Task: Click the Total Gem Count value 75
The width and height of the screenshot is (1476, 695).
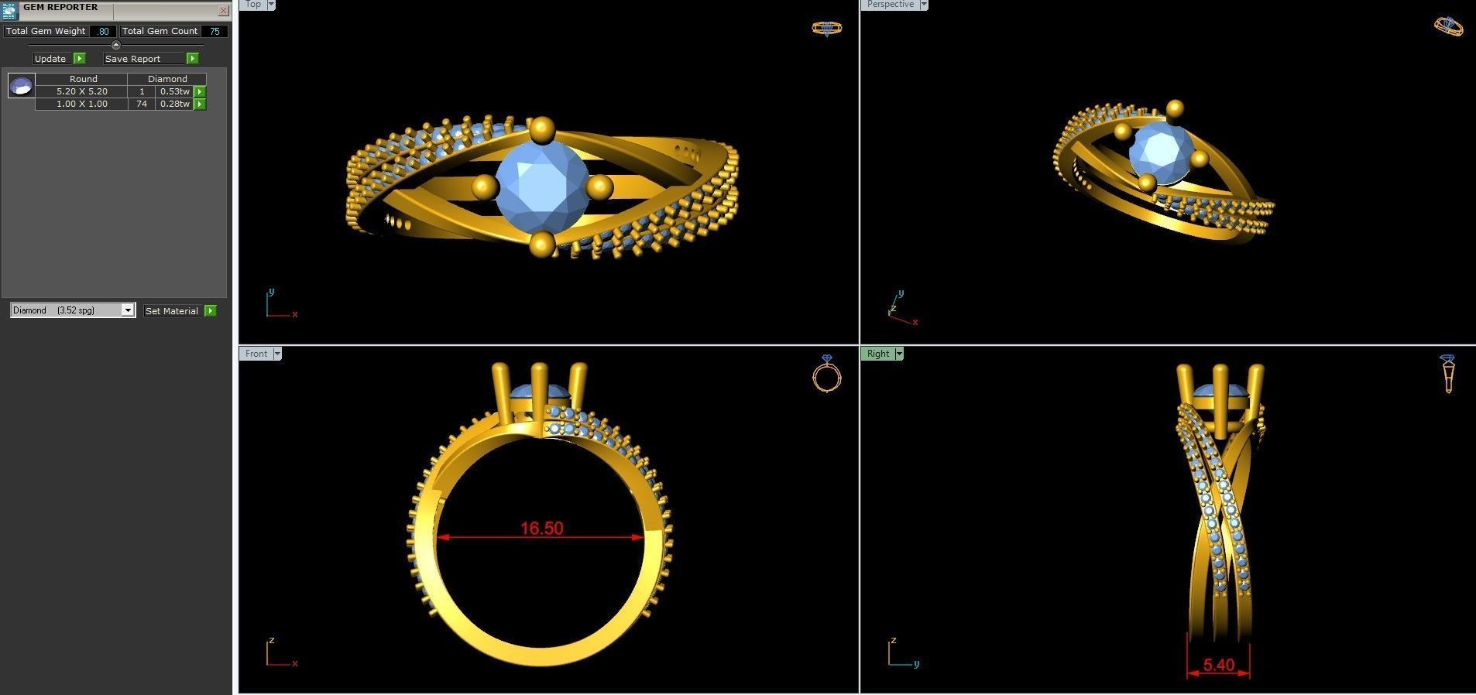Action: click(215, 32)
